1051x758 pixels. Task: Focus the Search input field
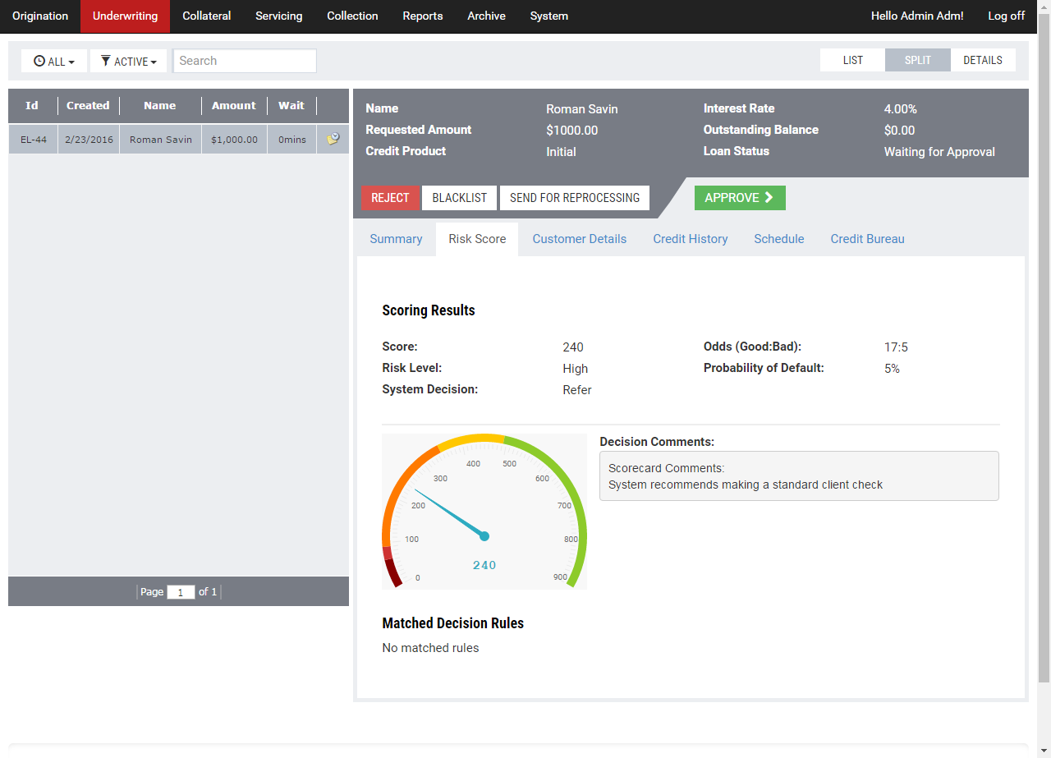click(245, 61)
